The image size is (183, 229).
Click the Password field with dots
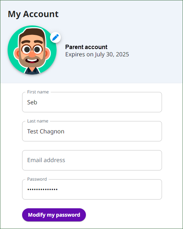[x=92, y=189]
